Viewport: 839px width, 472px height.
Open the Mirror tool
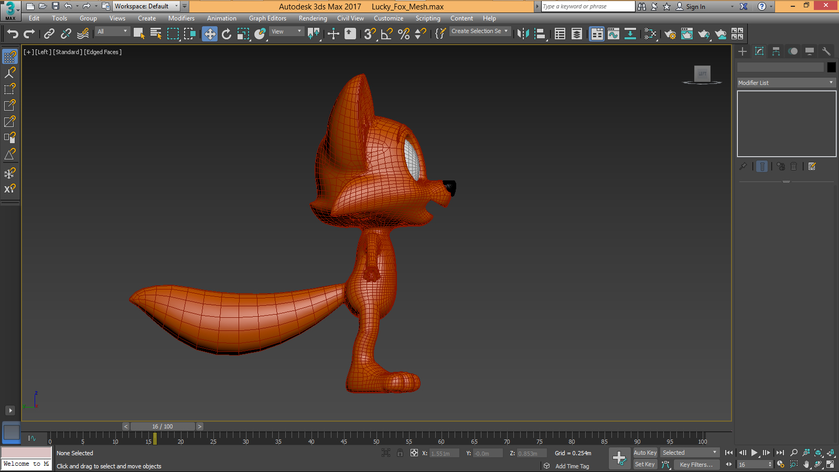point(523,34)
